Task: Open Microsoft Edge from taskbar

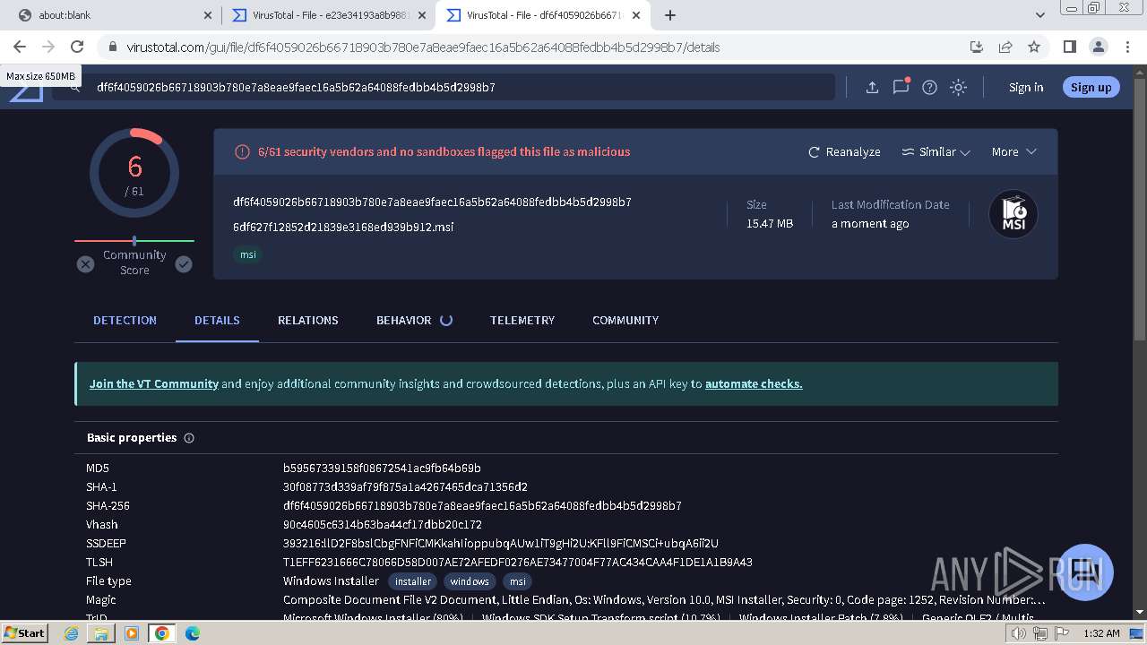Action: point(192,633)
